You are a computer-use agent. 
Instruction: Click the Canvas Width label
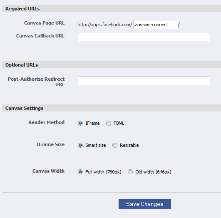(x=48, y=171)
